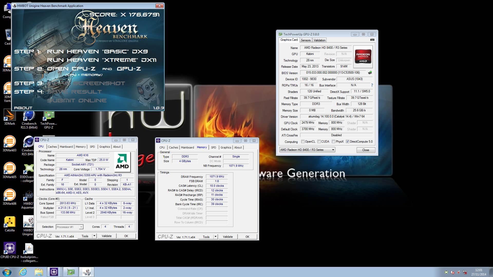Open the 3DMark05 desktop shortcut
The height and width of the screenshot is (277, 493).
[10, 170]
